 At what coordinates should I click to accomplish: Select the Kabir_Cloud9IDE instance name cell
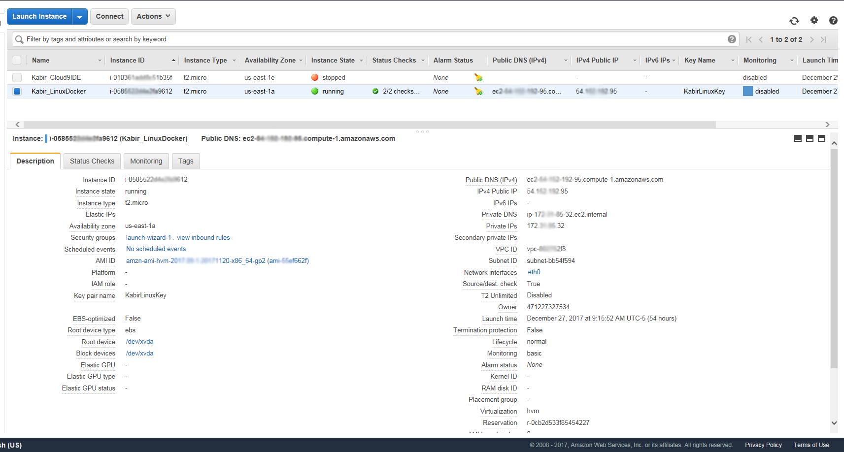(x=56, y=77)
